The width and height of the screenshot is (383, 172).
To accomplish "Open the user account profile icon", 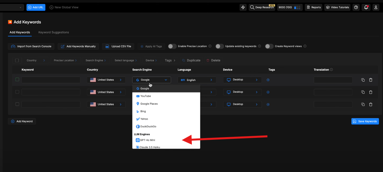I will [x=376, y=7].
